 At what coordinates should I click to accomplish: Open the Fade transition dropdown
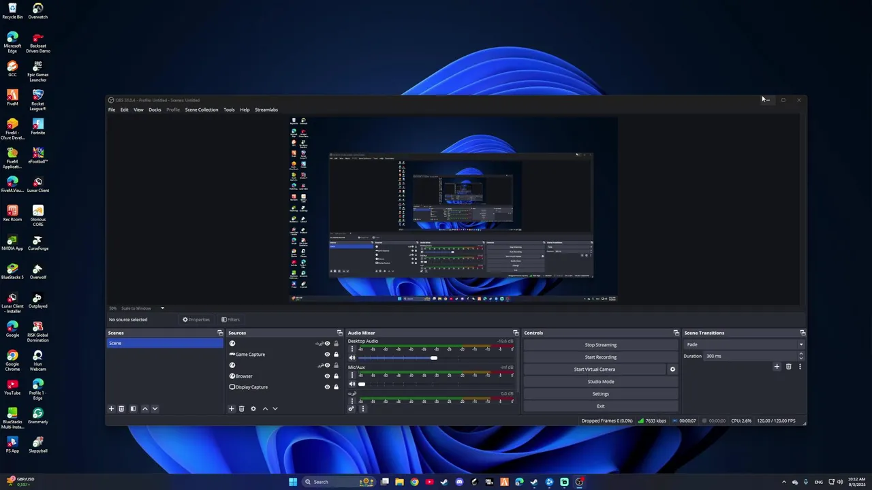tap(744, 344)
